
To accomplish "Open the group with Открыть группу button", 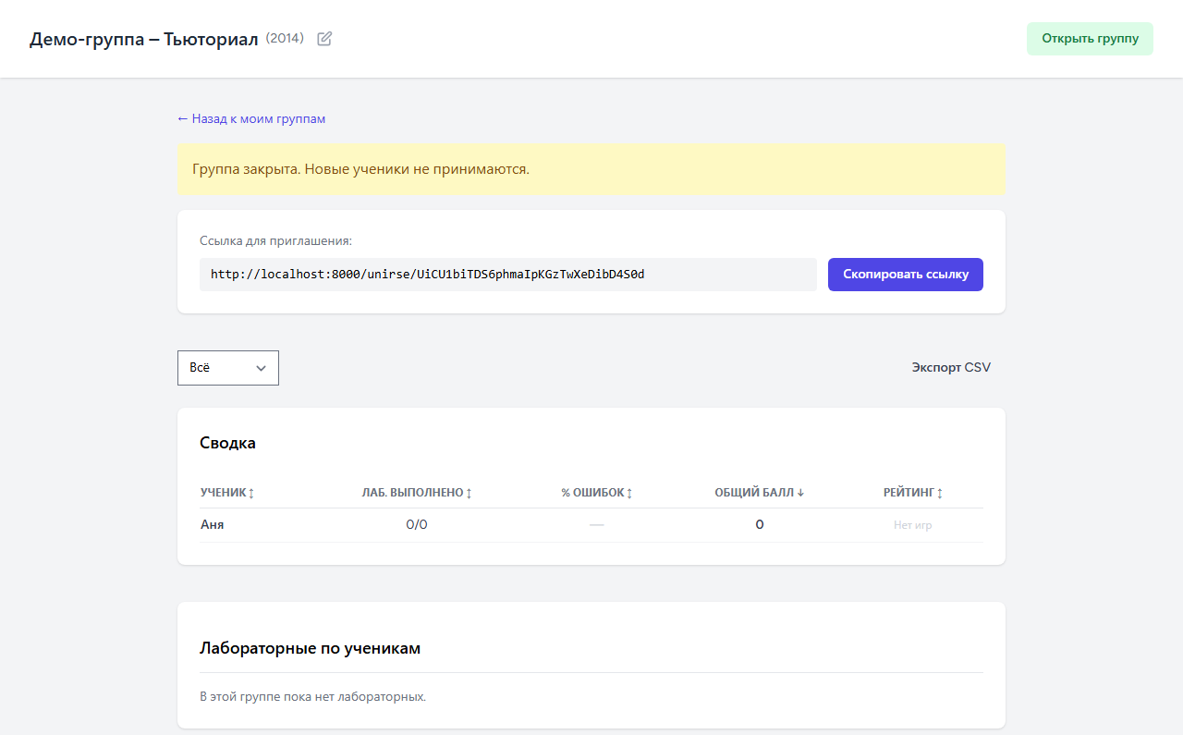I will coord(1090,39).
